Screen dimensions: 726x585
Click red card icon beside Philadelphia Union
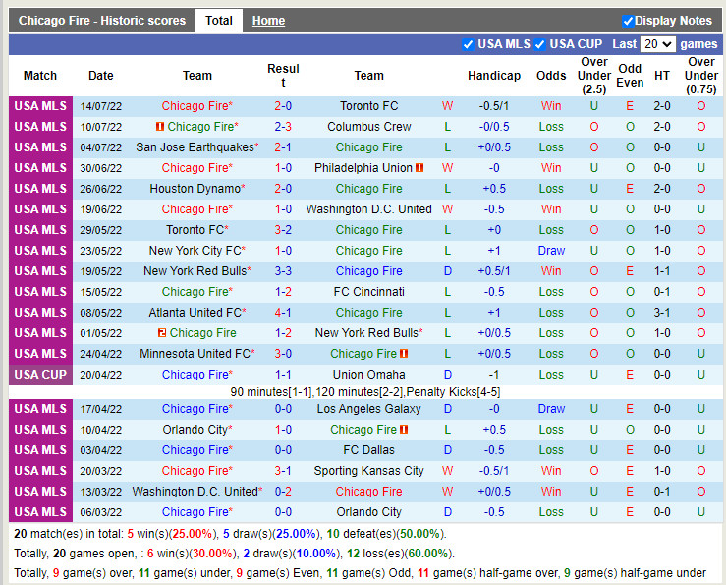419,168
